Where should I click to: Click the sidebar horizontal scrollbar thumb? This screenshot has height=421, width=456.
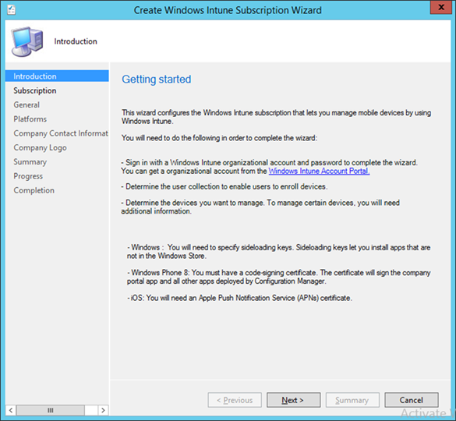pyautogui.click(x=51, y=410)
